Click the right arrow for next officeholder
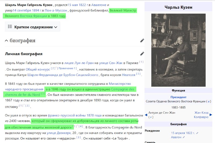Viewport: 215px width, 143px height. (211, 115)
